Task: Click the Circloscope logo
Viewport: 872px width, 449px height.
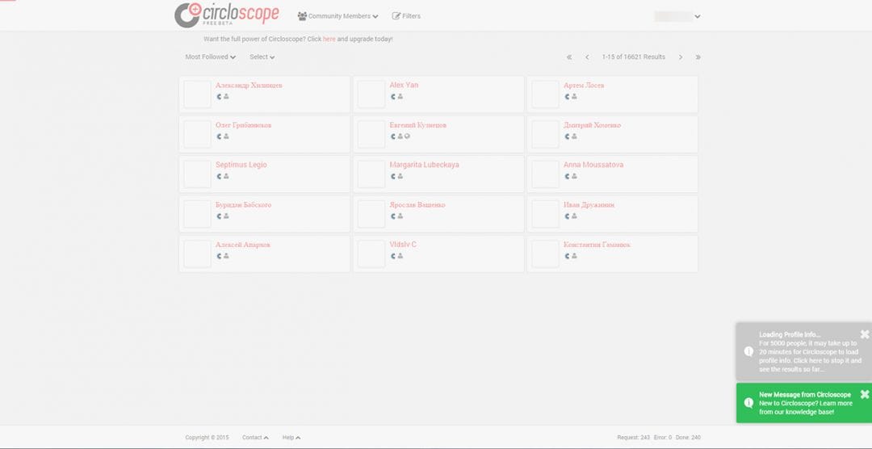Action: 227,15
